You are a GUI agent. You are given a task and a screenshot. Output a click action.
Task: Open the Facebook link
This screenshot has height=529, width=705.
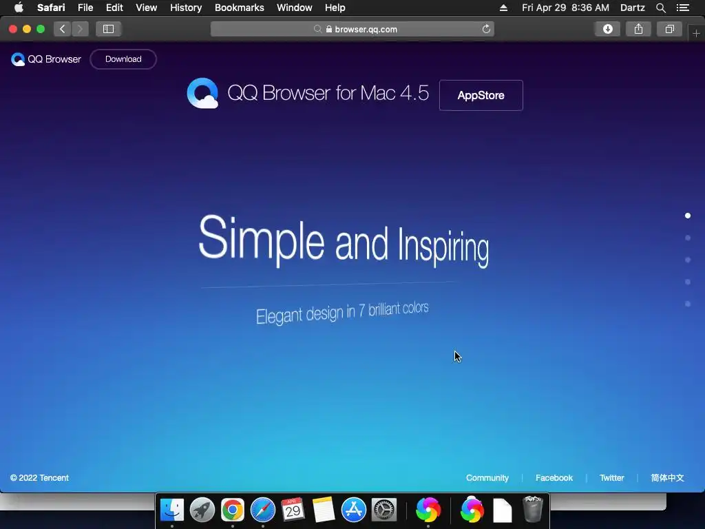click(x=554, y=478)
